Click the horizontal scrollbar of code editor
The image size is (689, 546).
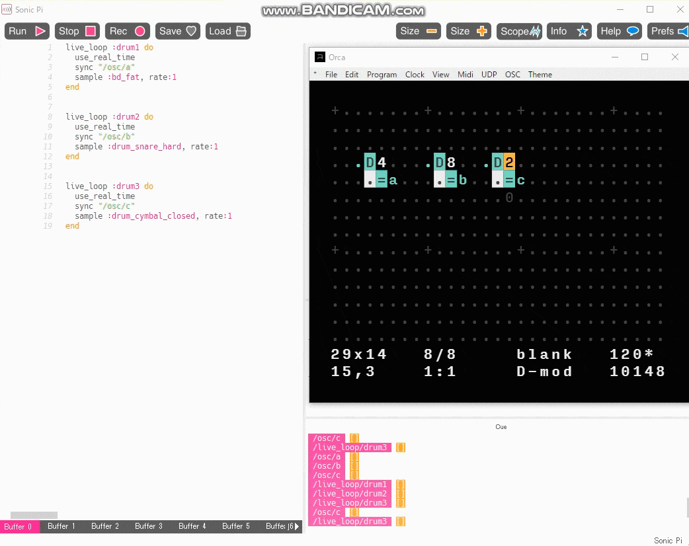34,515
